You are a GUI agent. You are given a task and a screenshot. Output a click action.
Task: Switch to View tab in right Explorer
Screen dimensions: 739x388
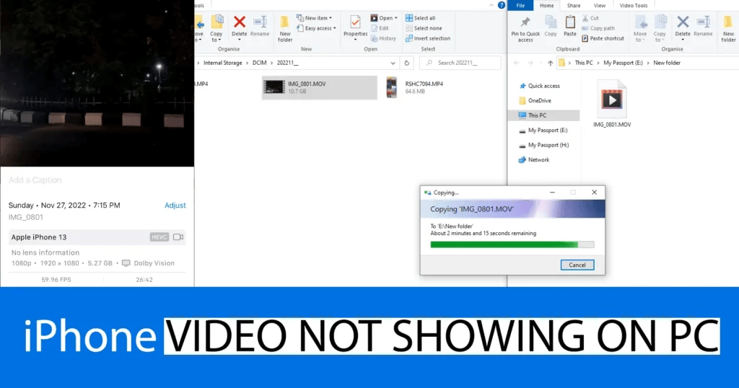600,5
